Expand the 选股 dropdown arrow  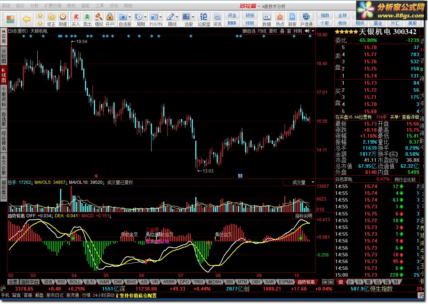coord(193,17)
